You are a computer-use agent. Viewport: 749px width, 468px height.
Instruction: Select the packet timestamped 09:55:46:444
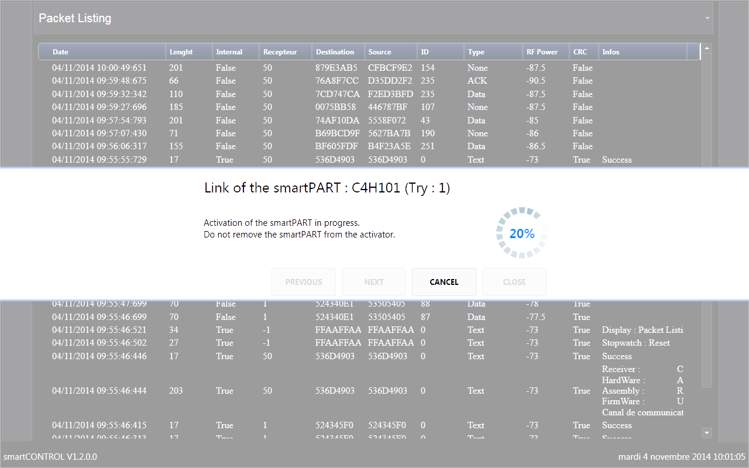(x=369, y=391)
